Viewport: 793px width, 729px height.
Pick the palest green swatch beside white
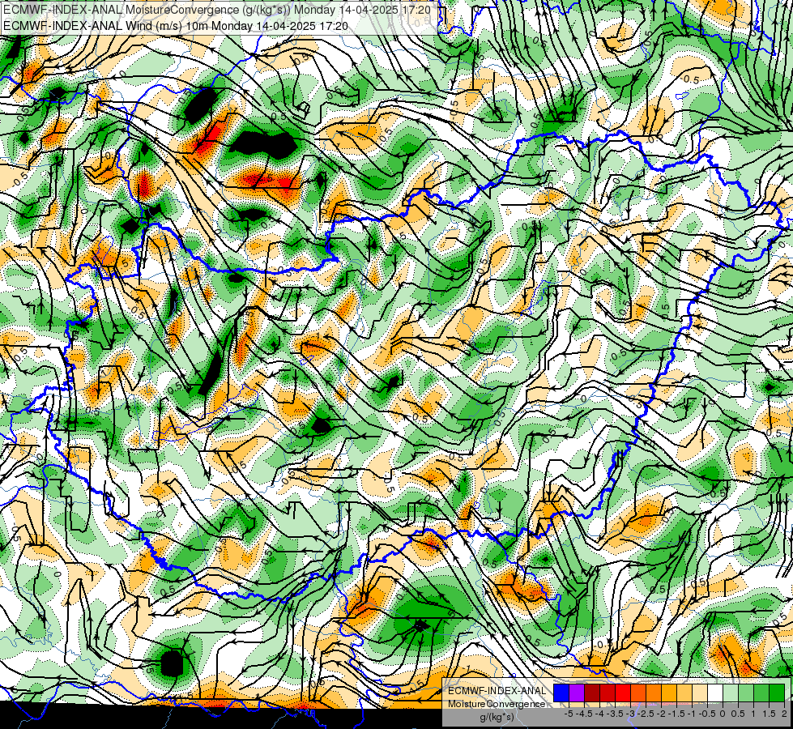(x=731, y=693)
